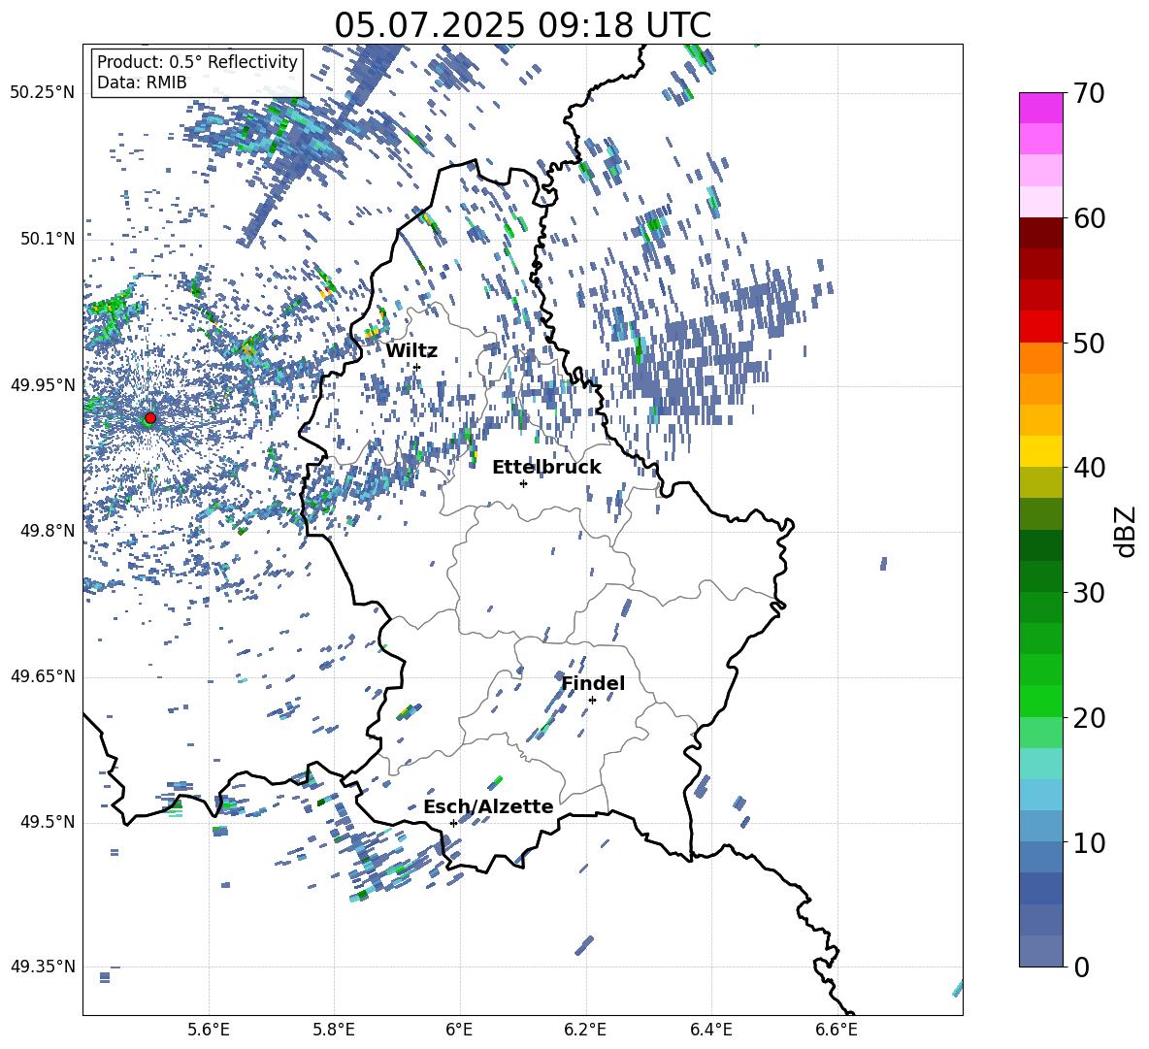This screenshot has height=1049, width=1149.
Task: Click the 49.5°N latitude label
Action: pos(48,822)
